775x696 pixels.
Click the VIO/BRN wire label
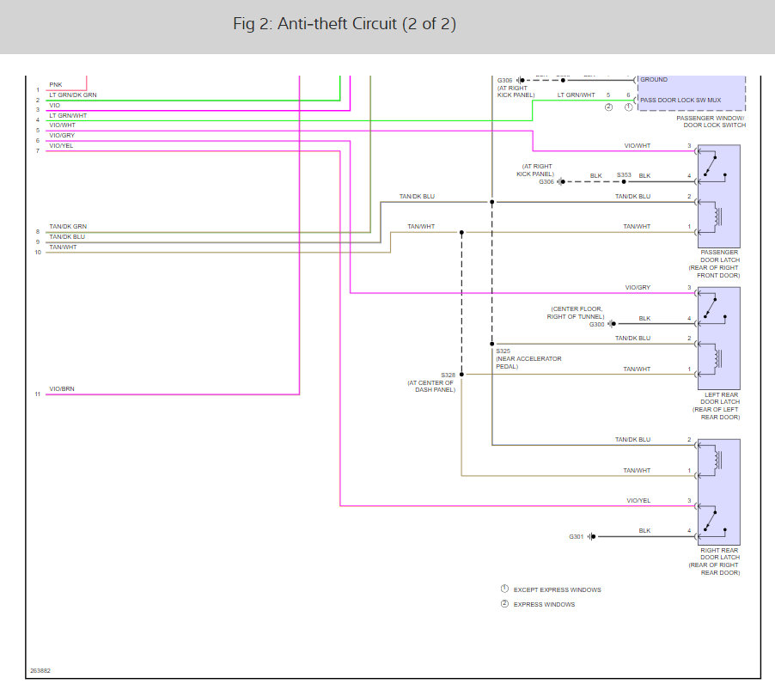click(62, 389)
